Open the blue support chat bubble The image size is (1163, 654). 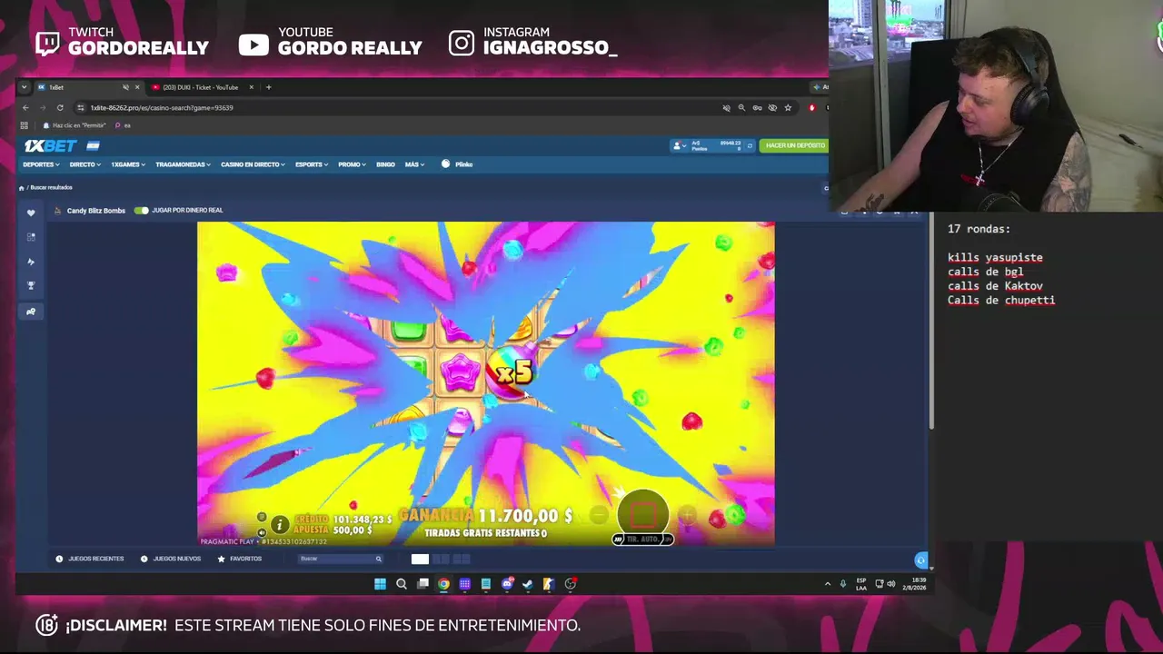(920, 560)
